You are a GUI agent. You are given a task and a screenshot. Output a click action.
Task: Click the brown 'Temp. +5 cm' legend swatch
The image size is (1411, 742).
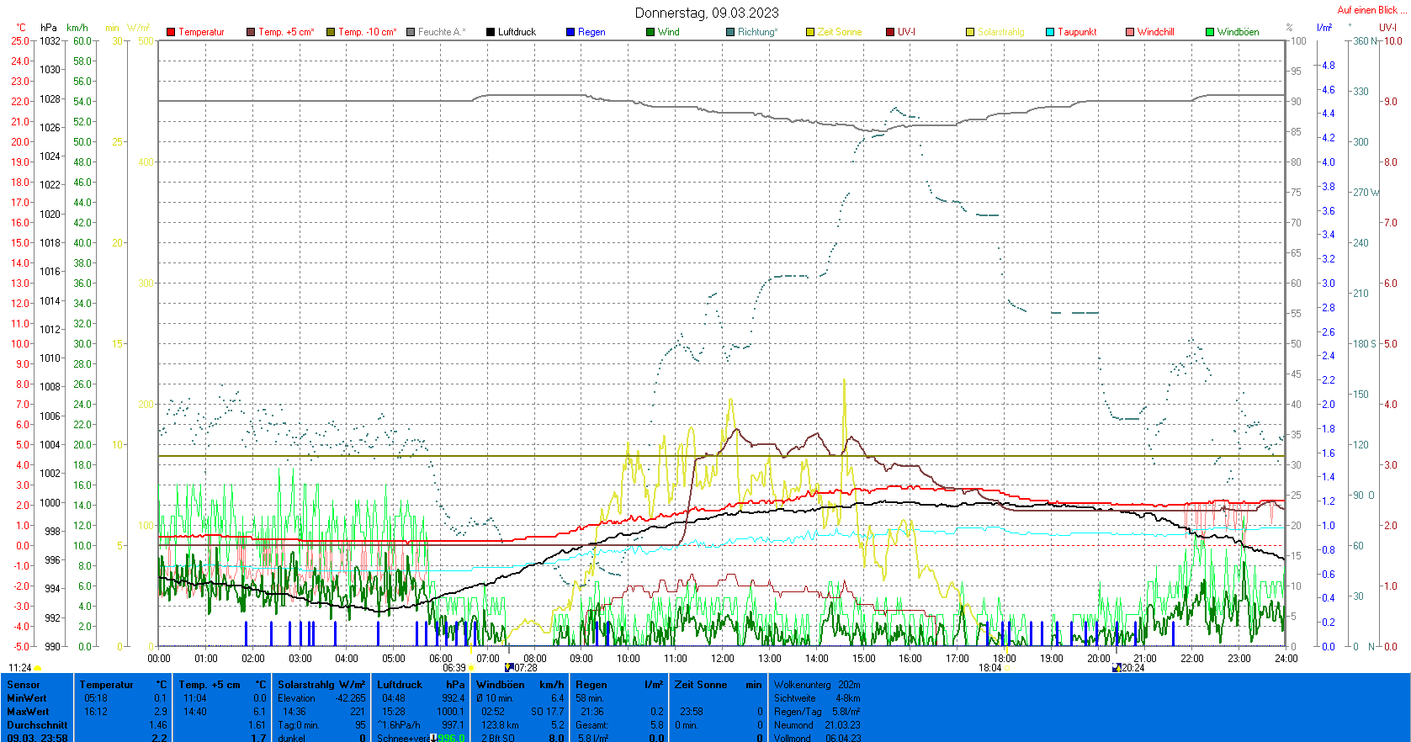point(251,32)
